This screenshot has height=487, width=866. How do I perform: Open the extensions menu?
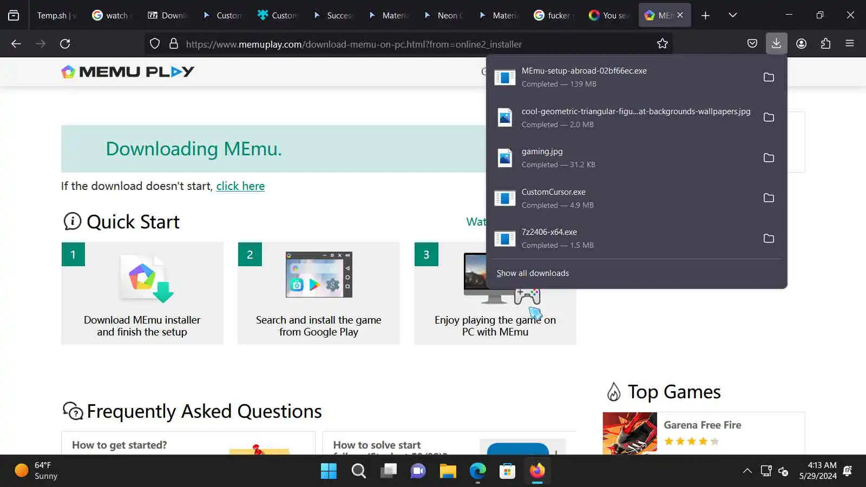(x=825, y=44)
